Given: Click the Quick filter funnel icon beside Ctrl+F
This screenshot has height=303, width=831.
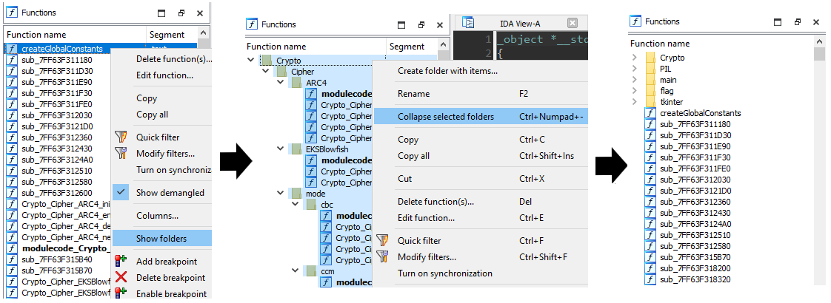Looking at the screenshot, I should 383,241.
